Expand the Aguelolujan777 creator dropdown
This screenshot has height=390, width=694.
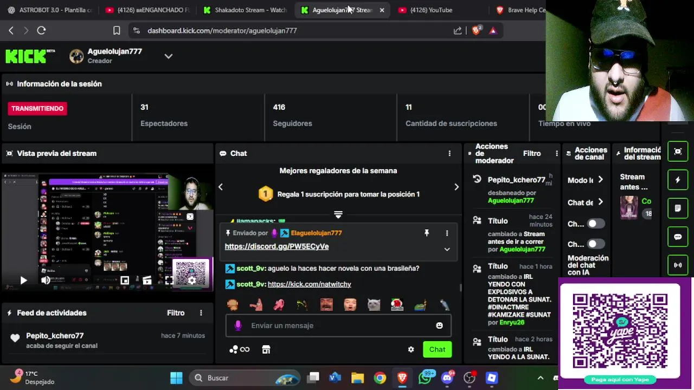pos(169,56)
